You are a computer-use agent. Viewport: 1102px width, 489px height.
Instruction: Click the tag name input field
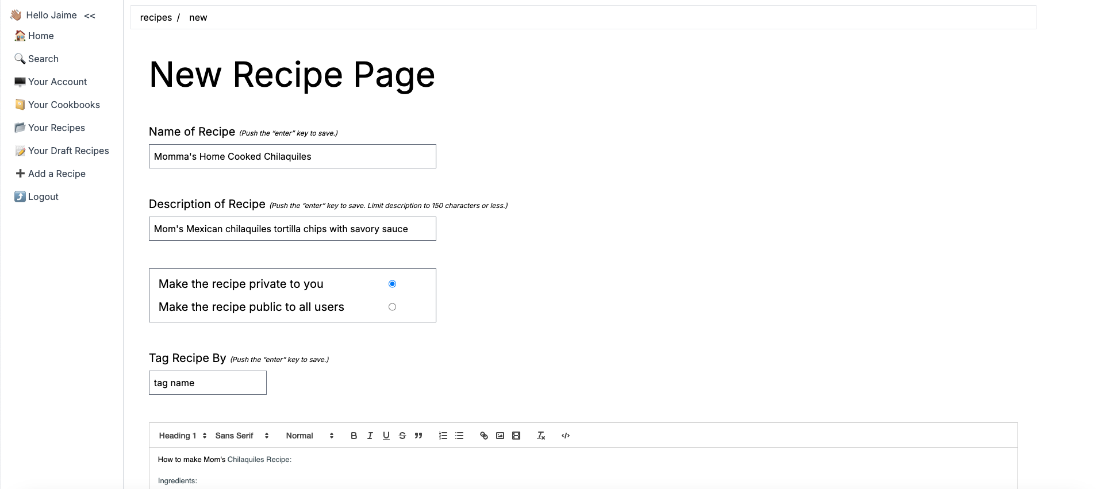click(208, 383)
